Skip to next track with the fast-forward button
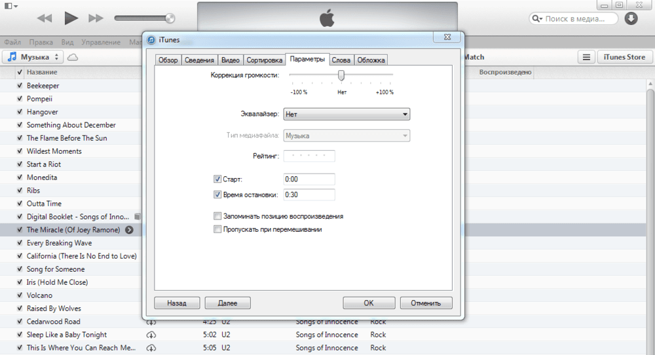This screenshot has height=355, width=655. click(96, 18)
